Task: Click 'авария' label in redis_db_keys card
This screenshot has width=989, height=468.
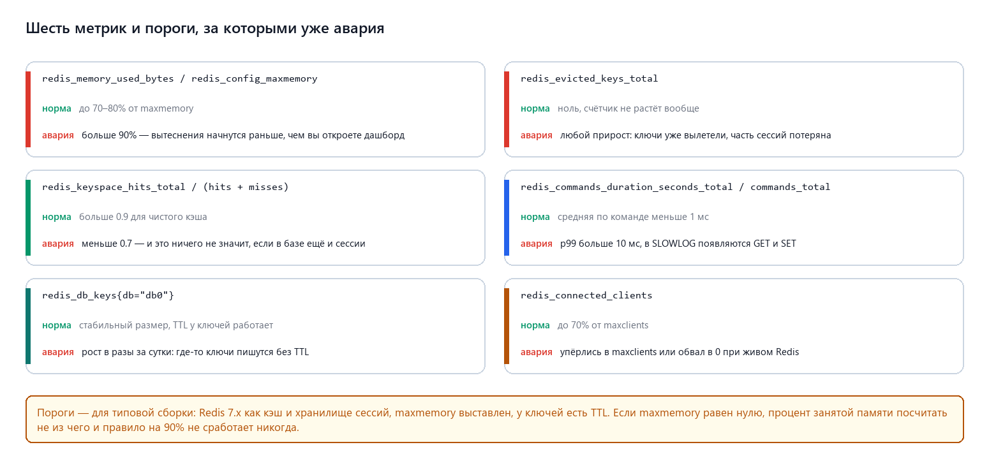Action: (x=58, y=352)
